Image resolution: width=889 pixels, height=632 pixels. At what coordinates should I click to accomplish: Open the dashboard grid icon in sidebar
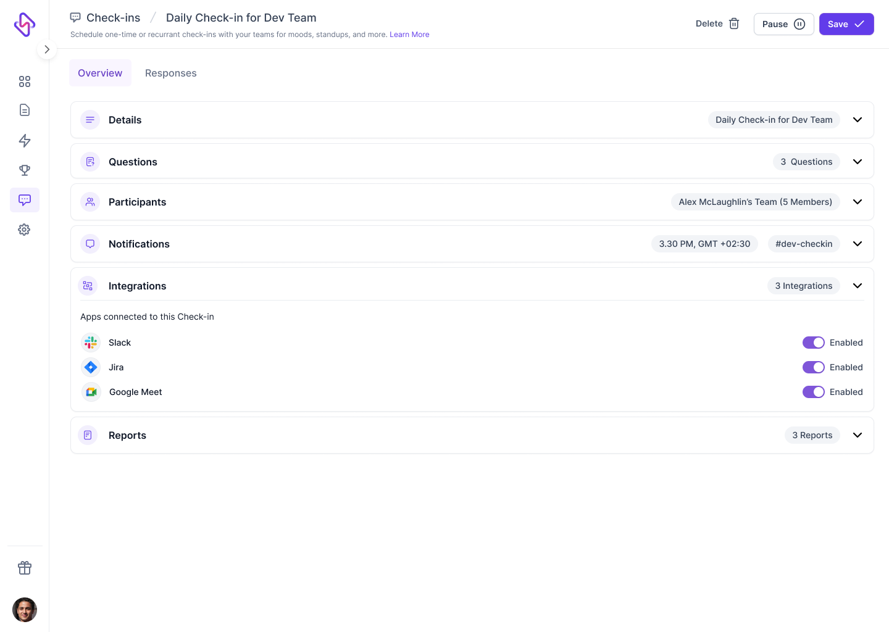[x=25, y=81]
